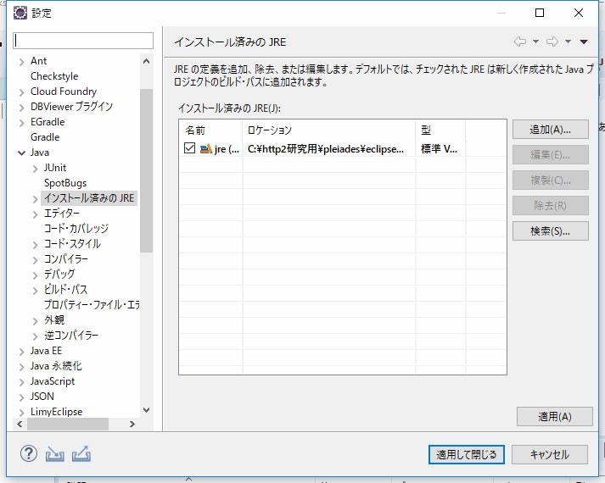Sort by the ロケーション column header
The width and height of the screenshot is (605, 483).
tap(329, 130)
